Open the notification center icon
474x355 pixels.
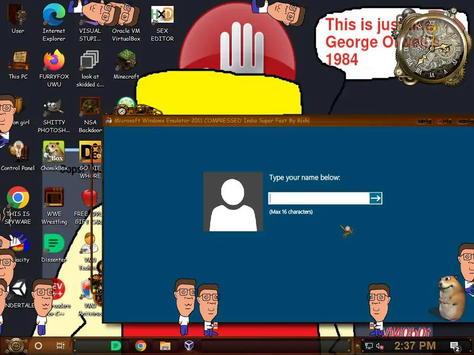pos(455,346)
